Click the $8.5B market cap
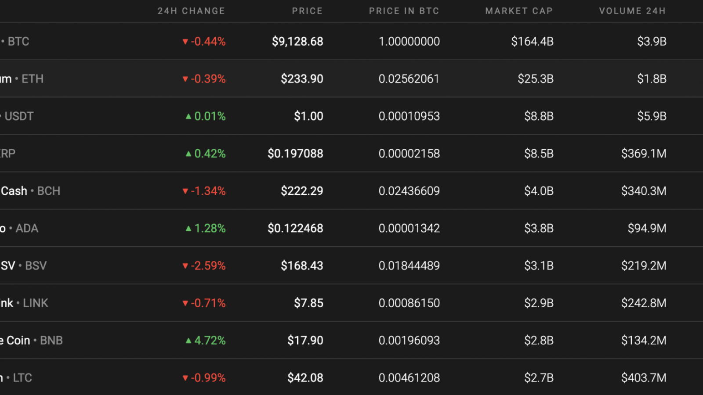The width and height of the screenshot is (703, 395). [539, 153]
